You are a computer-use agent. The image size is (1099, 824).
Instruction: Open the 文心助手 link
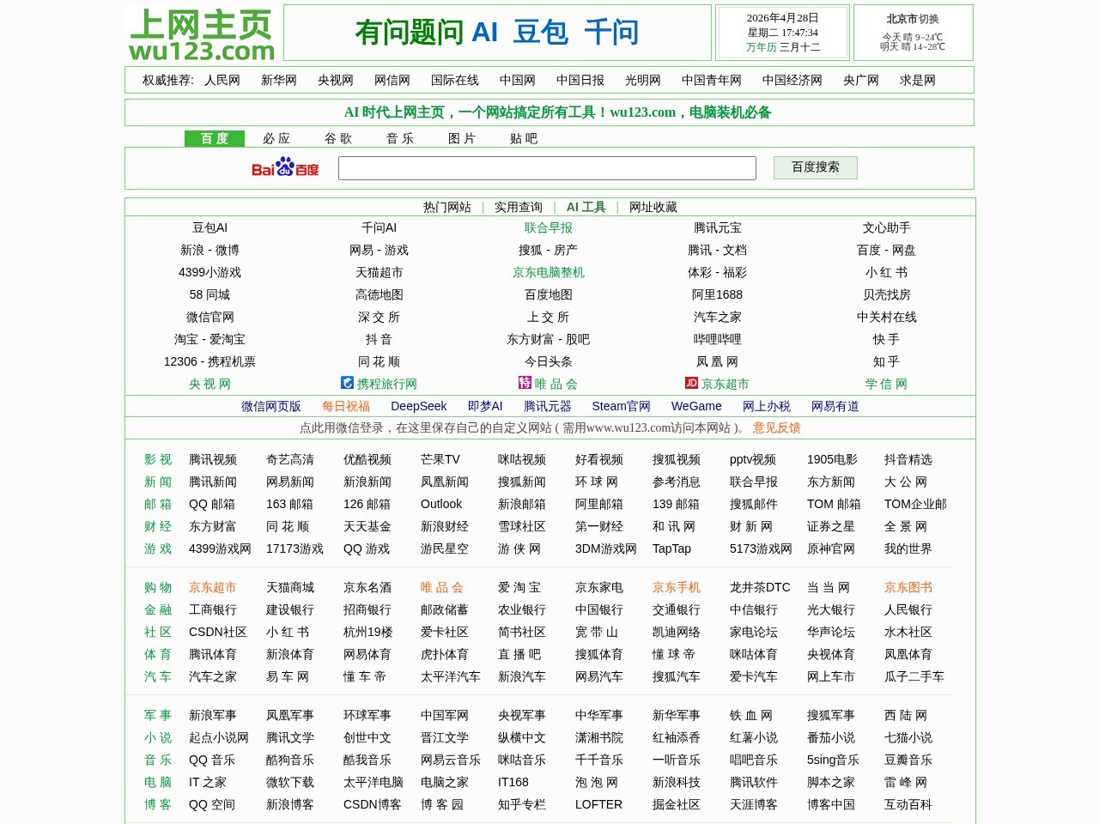coord(887,227)
